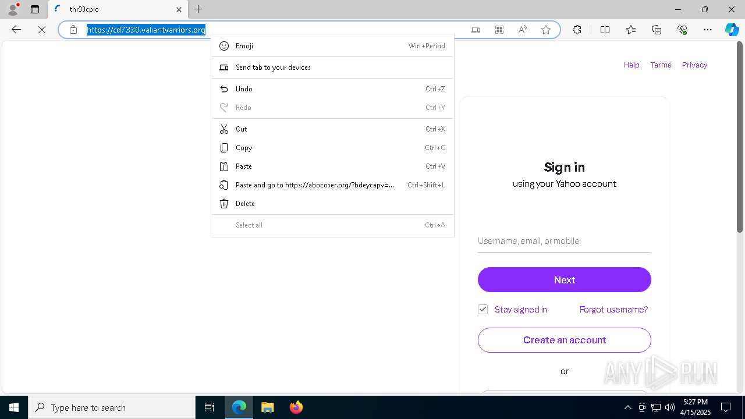Select Copy in the context menu
Image resolution: width=745 pixels, height=419 pixels.
click(x=332, y=148)
